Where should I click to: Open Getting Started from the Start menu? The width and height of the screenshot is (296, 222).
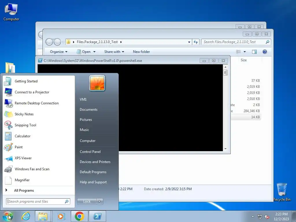click(x=39, y=81)
